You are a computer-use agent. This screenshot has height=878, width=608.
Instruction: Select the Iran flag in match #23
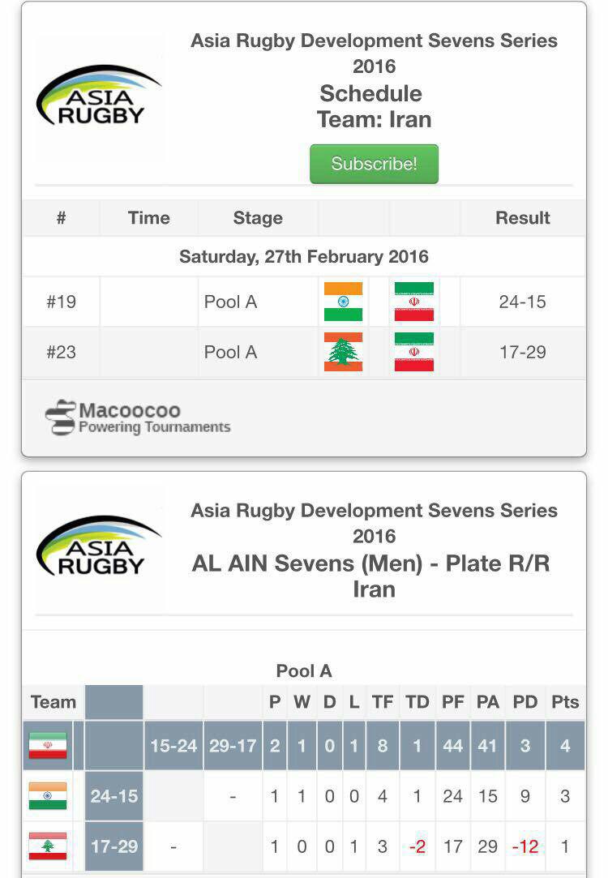pyautogui.click(x=414, y=352)
